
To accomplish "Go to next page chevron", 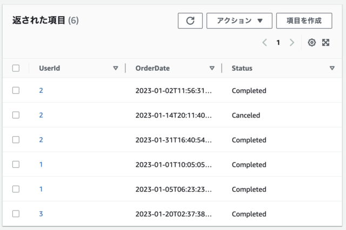I will point(292,42).
